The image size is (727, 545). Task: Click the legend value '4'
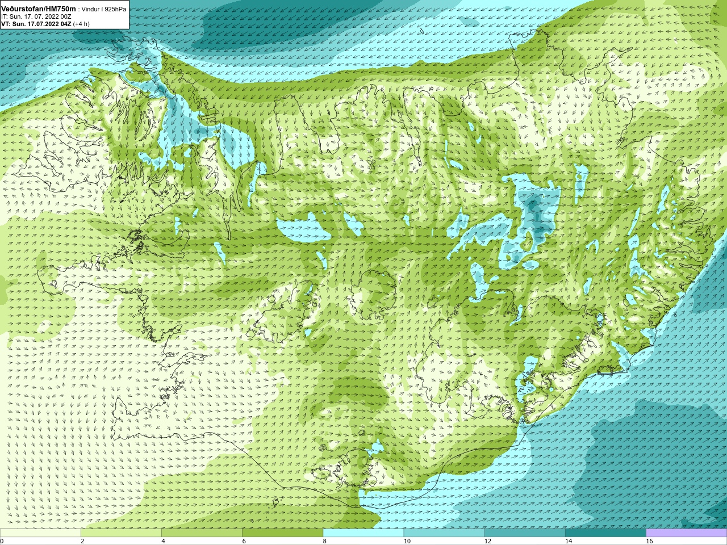coord(163,541)
